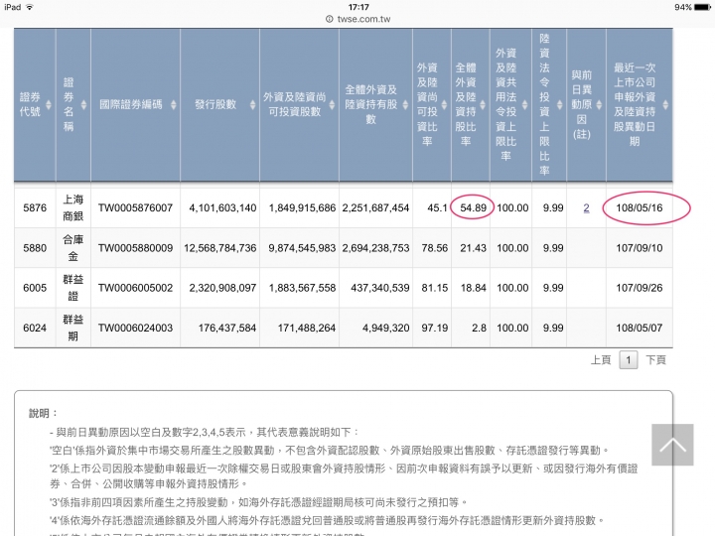Viewport: 715px width, 536px height.
Task: Tap the 說明 heading
Action: click(x=43, y=413)
